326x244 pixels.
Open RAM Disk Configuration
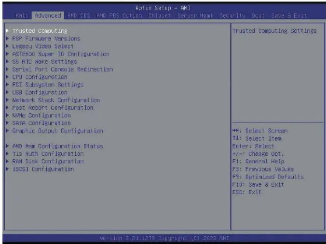click(x=48, y=161)
